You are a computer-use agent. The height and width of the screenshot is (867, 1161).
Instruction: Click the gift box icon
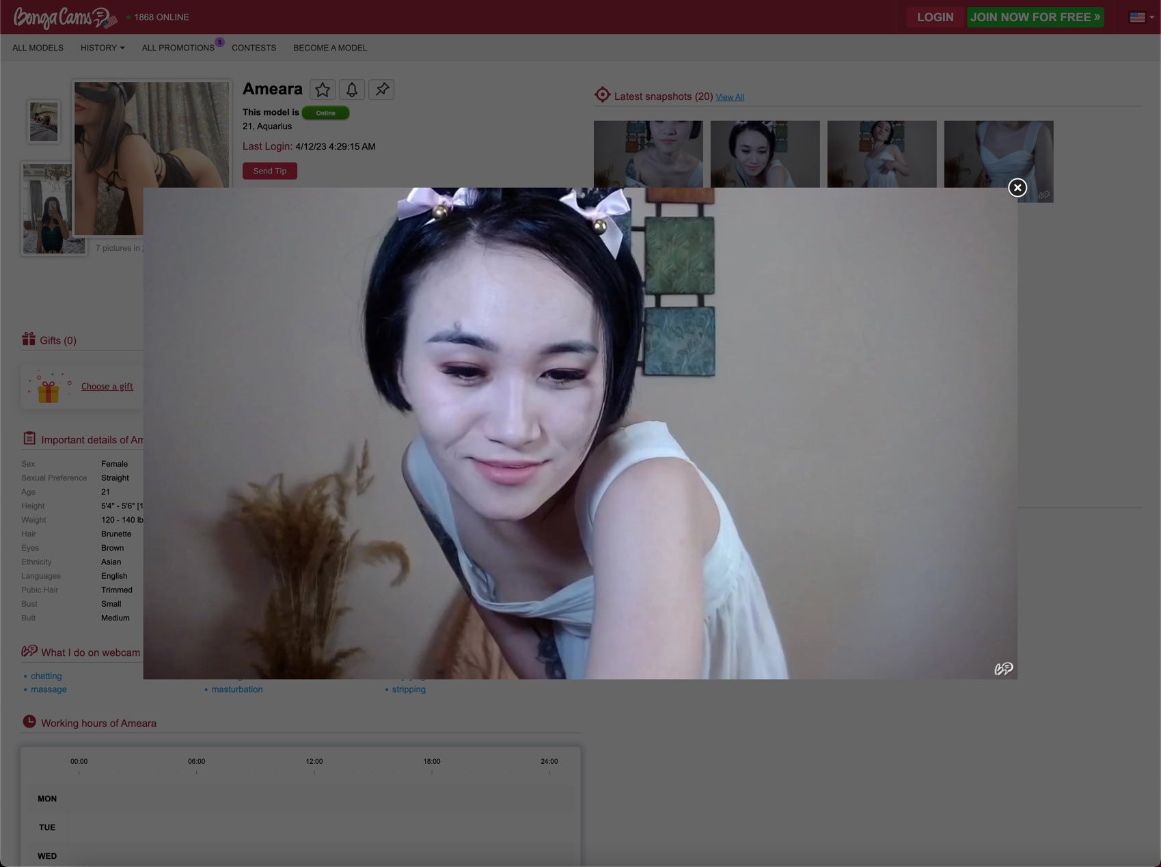click(x=49, y=388)
